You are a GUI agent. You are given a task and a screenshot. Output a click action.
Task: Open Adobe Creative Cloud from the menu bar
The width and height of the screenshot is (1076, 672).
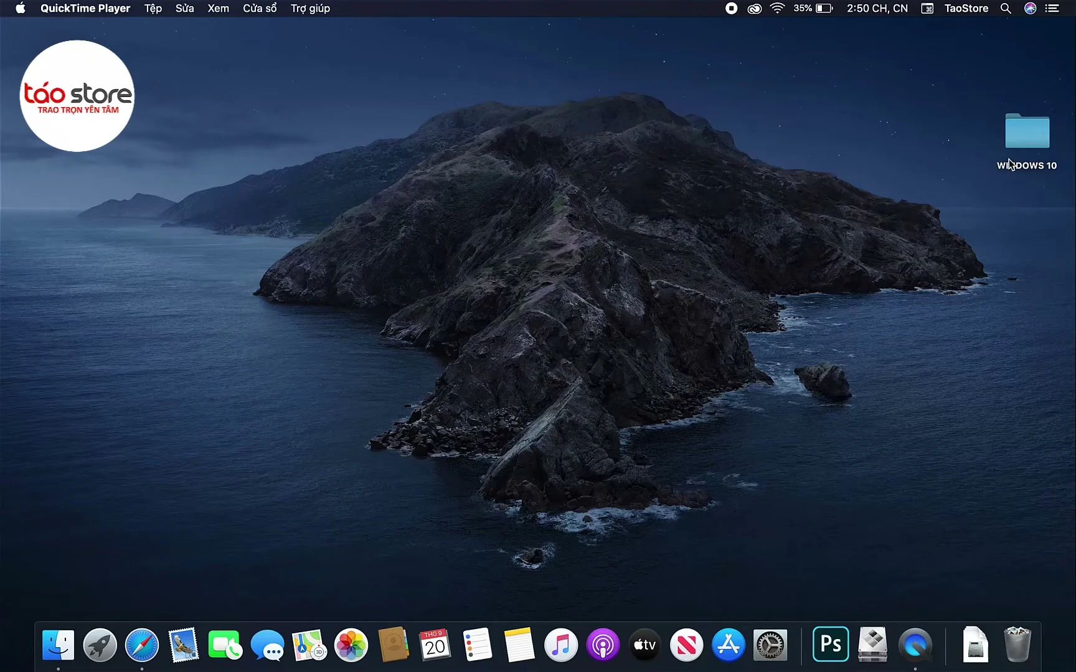pos(754,8)
